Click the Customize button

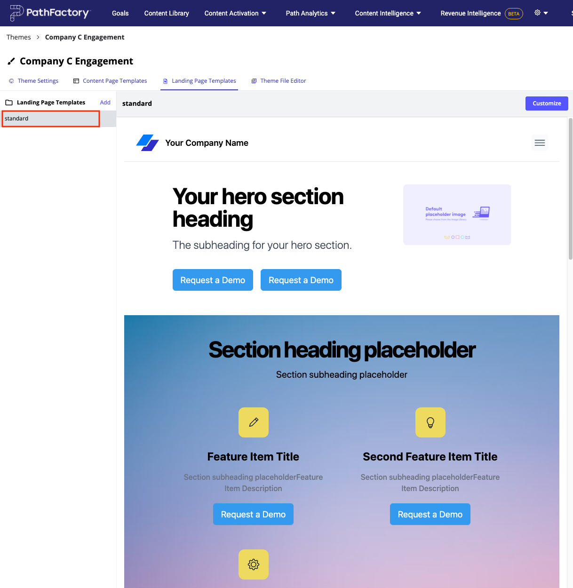(547, 103)
